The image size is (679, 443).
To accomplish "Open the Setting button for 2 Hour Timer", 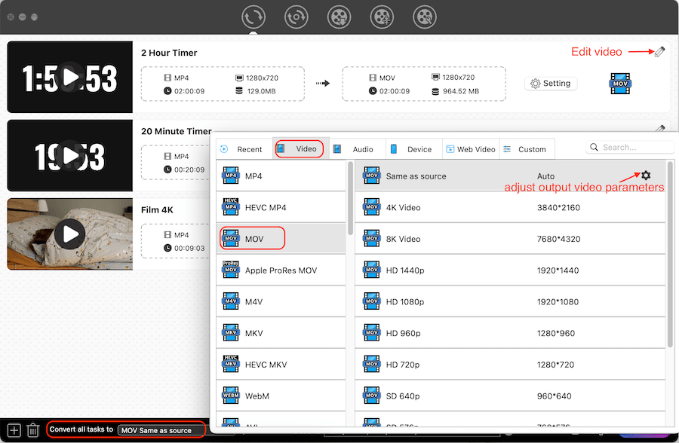I will pos(551,84).
